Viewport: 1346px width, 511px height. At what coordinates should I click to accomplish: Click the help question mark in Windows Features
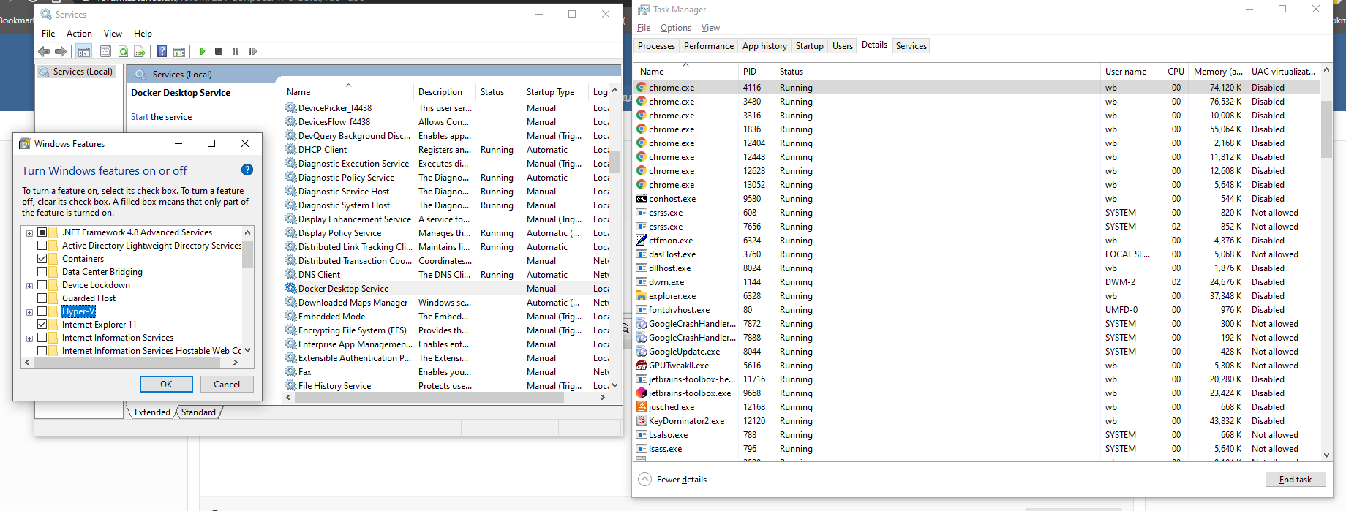[247, 170]
